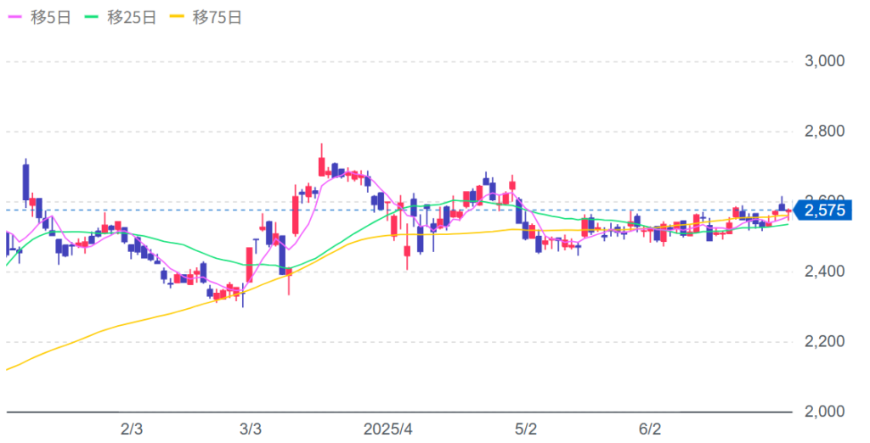Select the 2025/4 date marker
Image resolution: width=870 pixels, height=443 pixels.
(387, 429)
